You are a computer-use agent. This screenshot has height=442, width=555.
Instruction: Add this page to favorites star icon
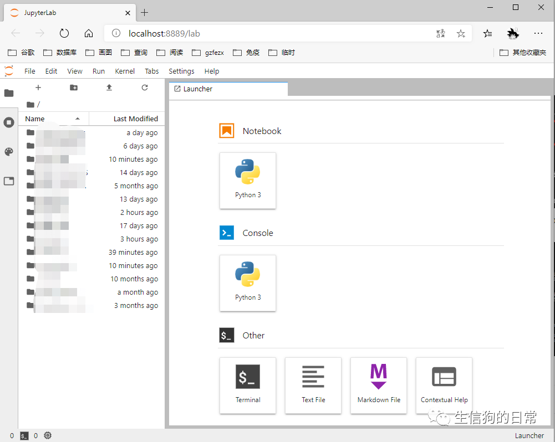[x=461, y=34]
